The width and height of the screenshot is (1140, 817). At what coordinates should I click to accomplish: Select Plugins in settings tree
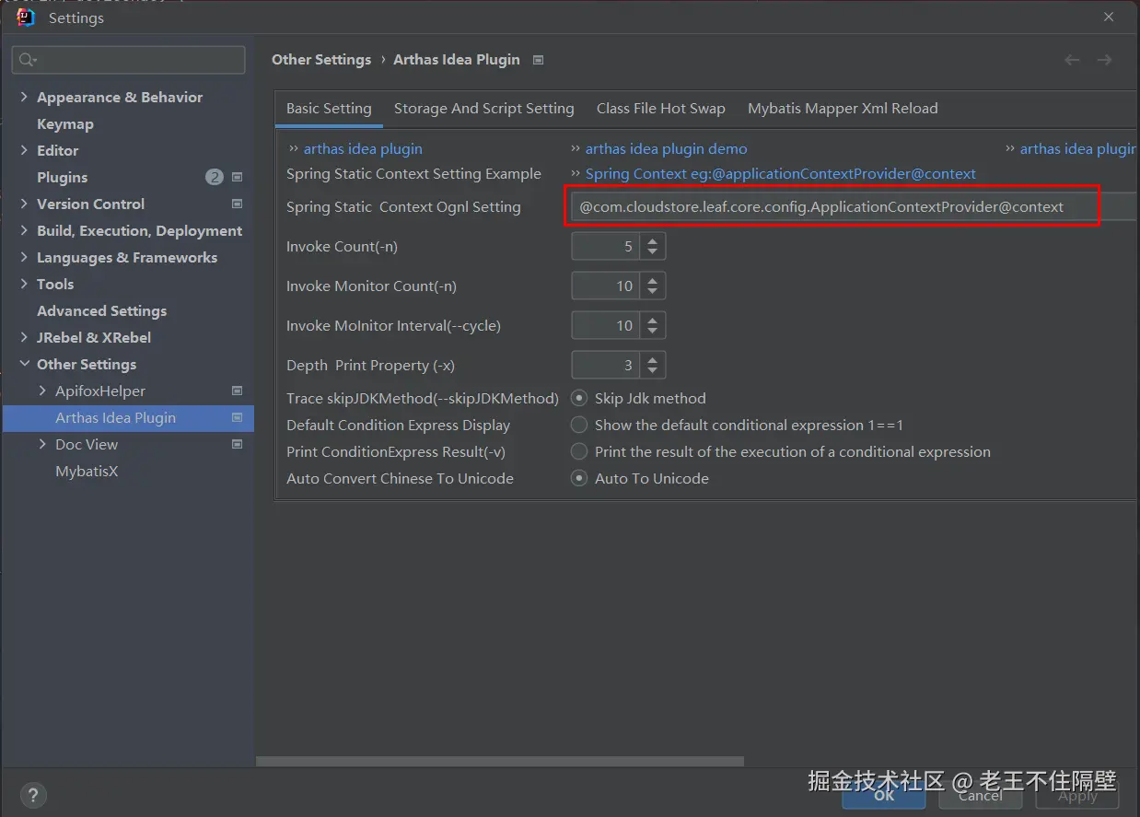pyautogui.click(x=63, y=177)
